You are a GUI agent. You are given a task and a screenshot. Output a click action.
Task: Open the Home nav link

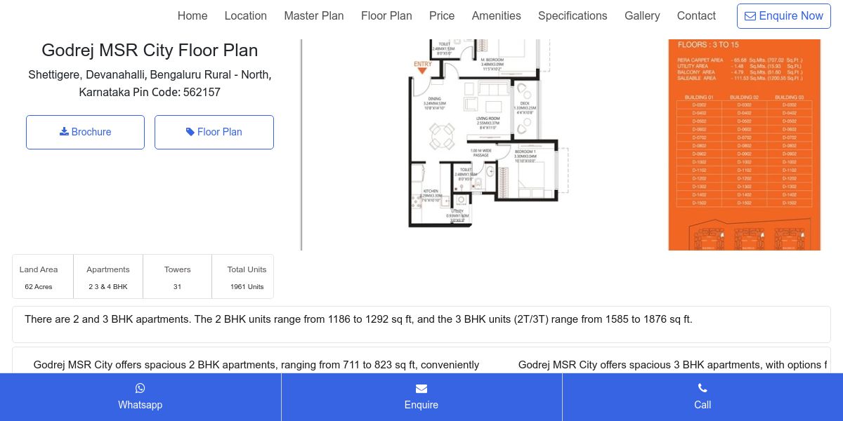192,15
